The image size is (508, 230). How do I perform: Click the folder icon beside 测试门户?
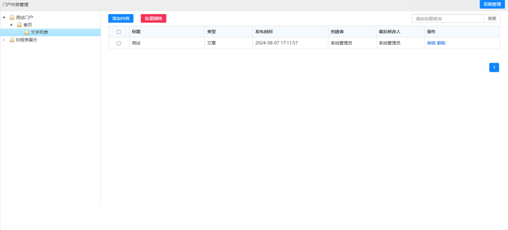click(12, 17)
